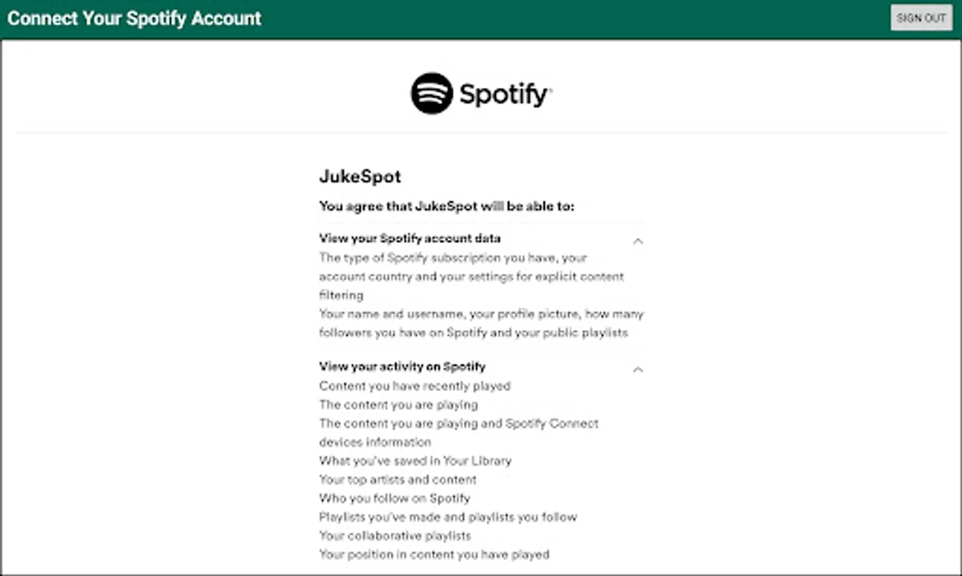Click the "Your top artists and content" line
The image size is (962, 576).
[x=397, y=479]
